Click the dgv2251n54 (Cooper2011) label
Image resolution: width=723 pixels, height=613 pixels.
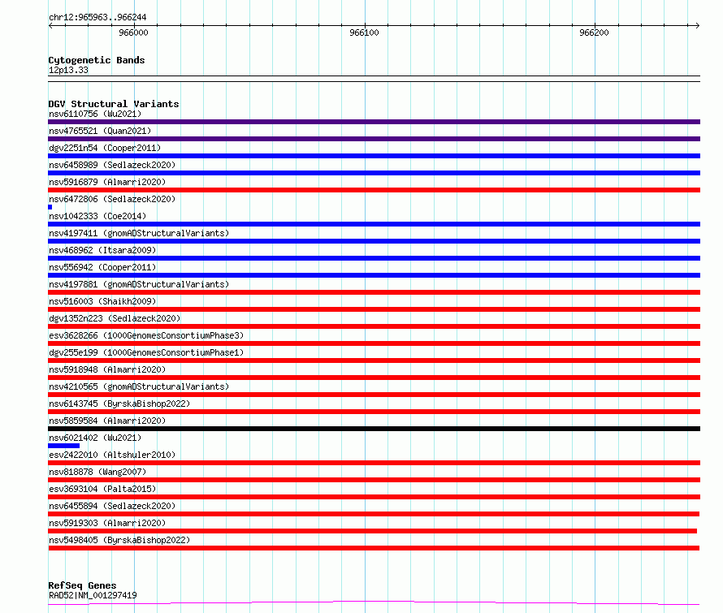pos(105,148)
